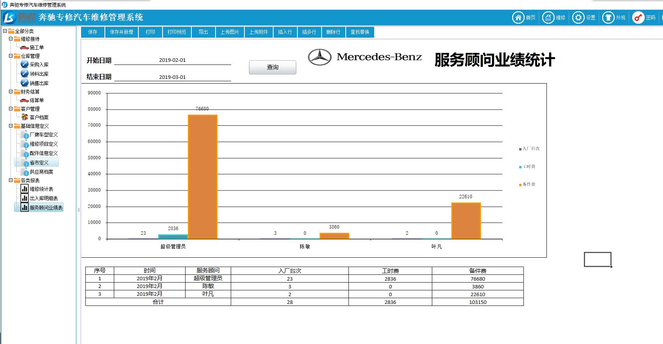
Task: Select the 采购入库 icon
Action: click(x=25, y=64)
